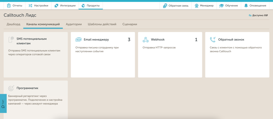Click the Обучение graduation cap icon

(x=221, y=6)
